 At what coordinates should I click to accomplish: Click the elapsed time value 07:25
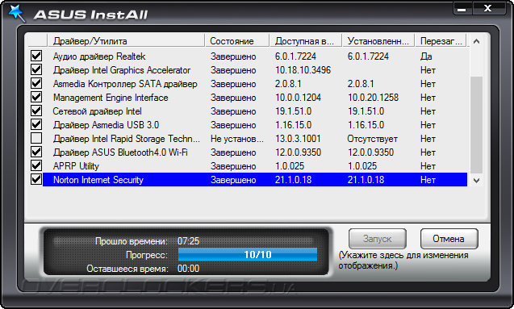coord(188,241)
